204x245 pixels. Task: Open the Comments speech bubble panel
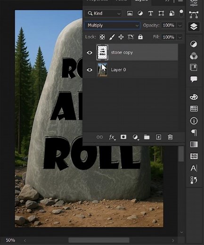tap(194, 79)
